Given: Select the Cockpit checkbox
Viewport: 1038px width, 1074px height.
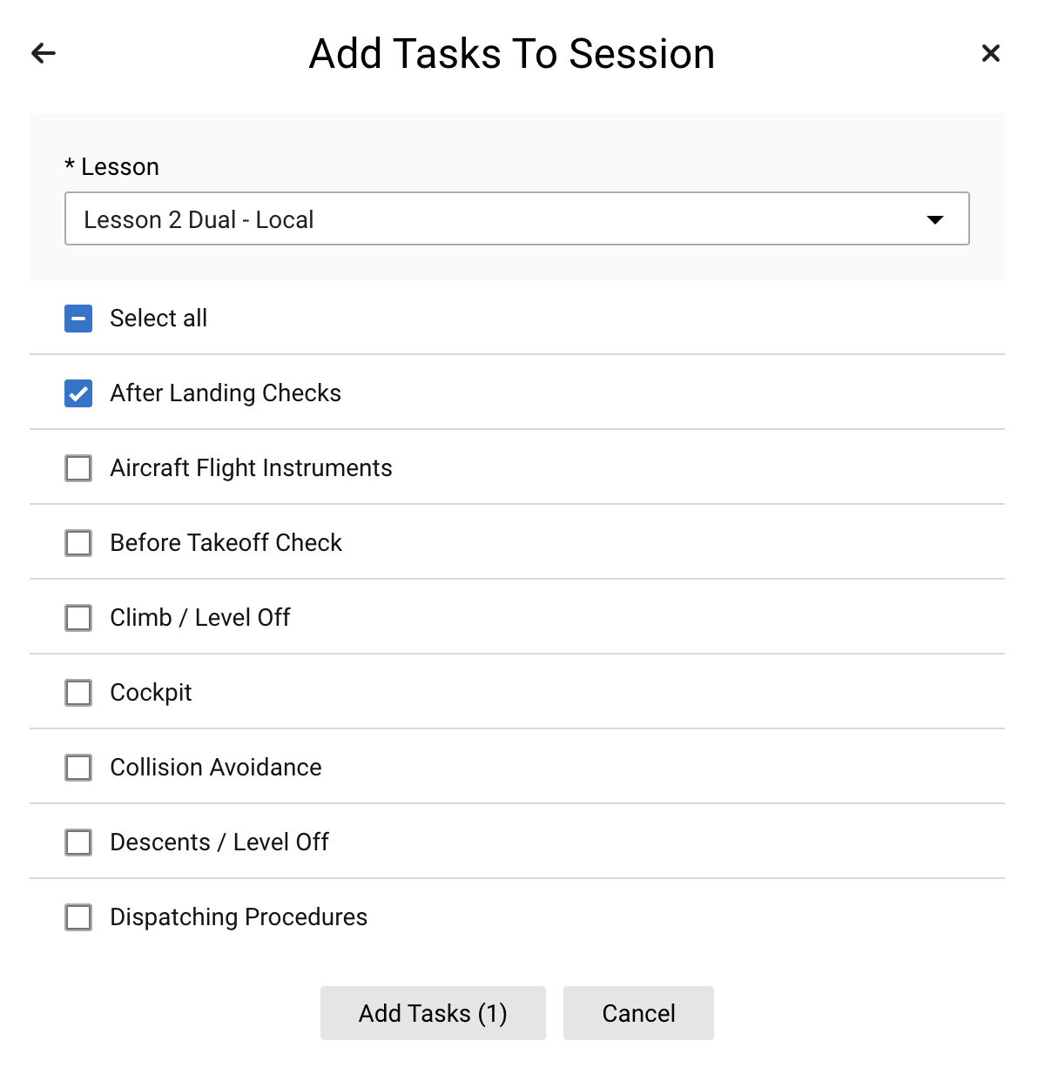Looking at the screenshot, I should pos(78,693).
